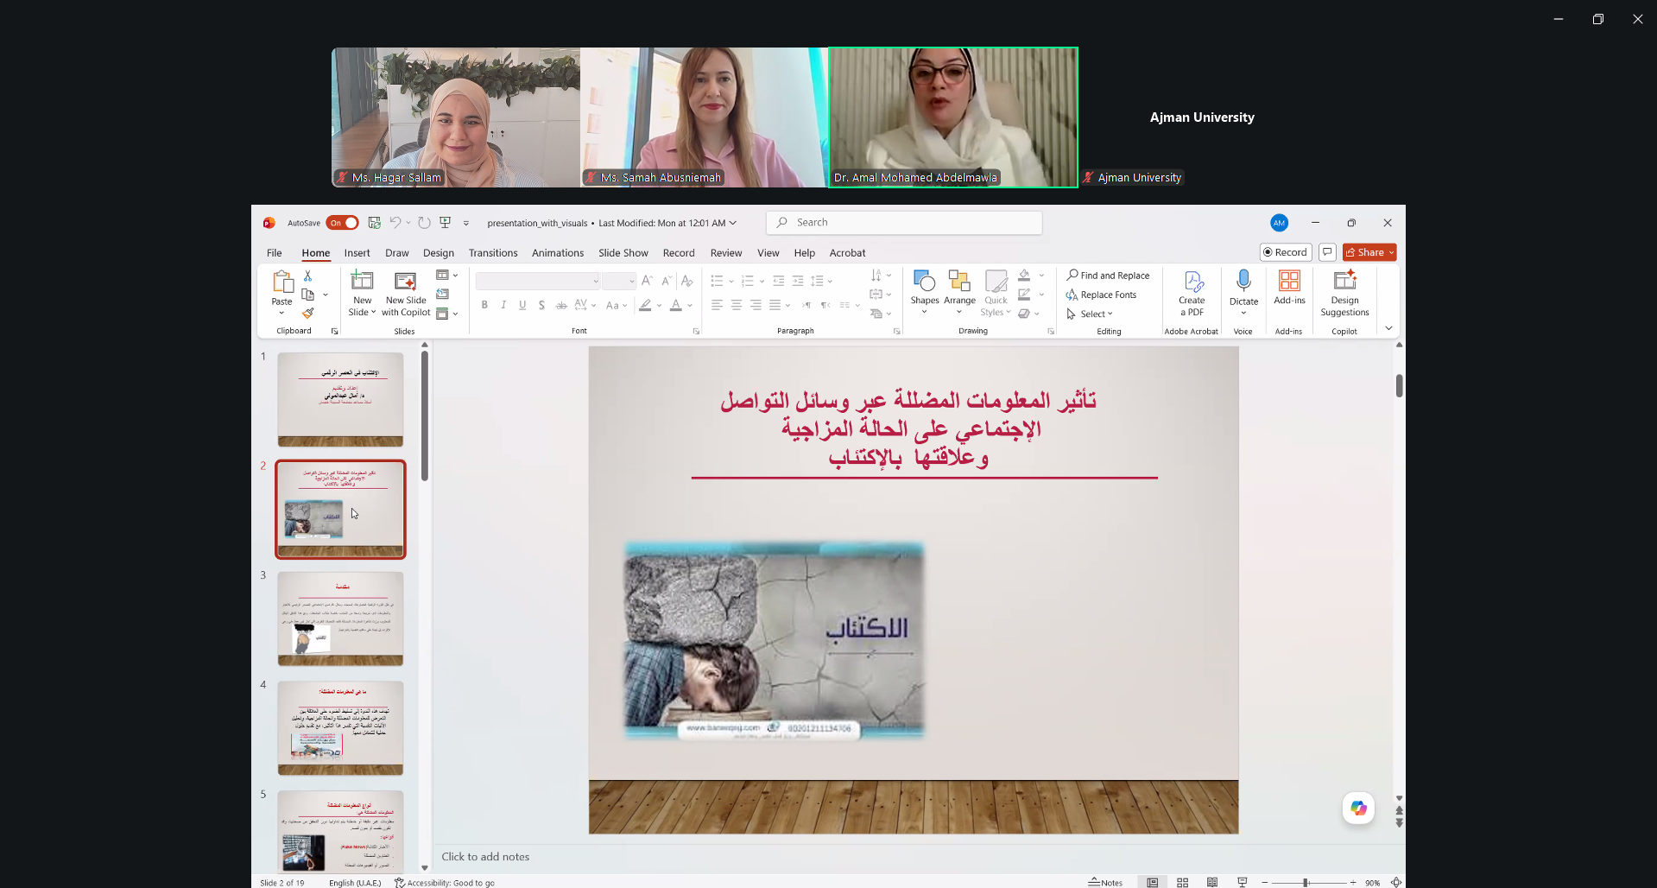
Task: Open Design Suggestions from Copilot
Action: (1344, 292)
